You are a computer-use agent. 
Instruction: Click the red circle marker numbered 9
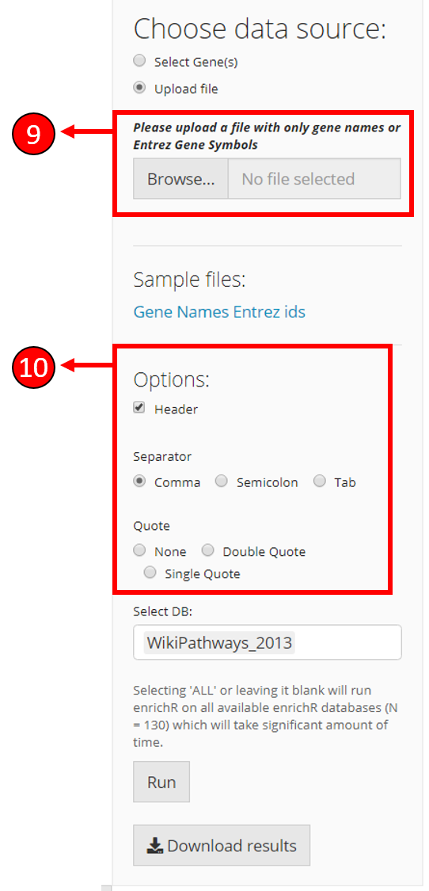(x=33, y=133)
